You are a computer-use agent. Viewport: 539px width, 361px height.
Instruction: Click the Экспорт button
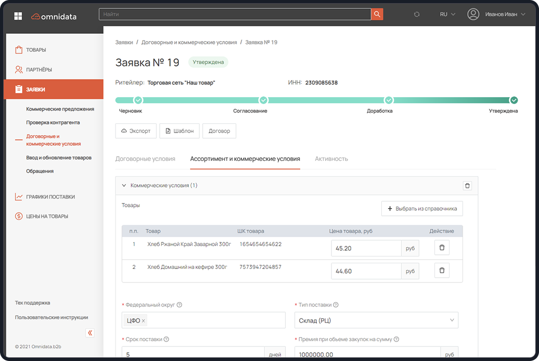pos(136,131)
